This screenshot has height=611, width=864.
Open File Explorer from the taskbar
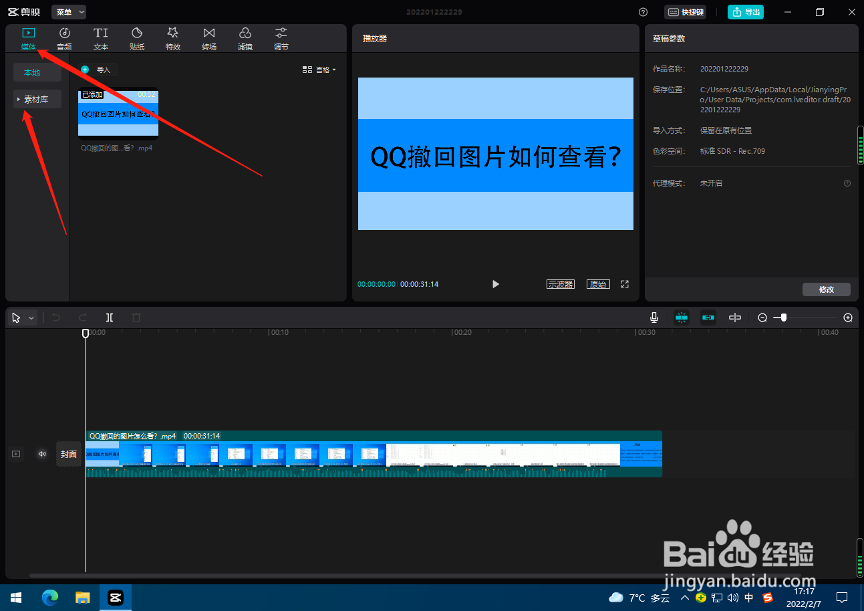click(82, 598)
